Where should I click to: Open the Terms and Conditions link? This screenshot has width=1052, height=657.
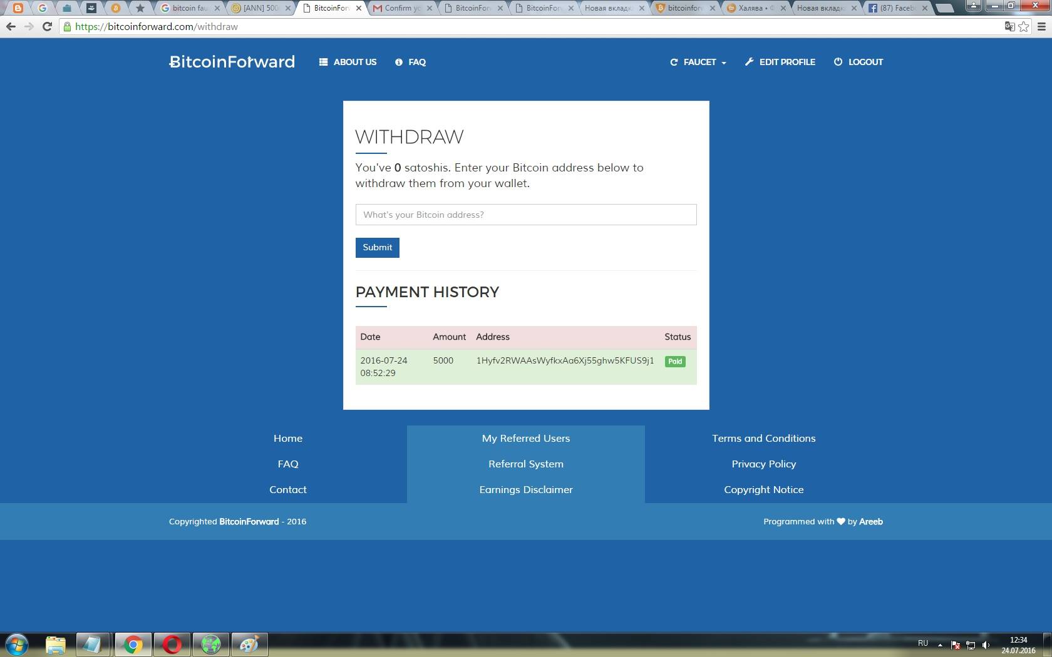763,438
